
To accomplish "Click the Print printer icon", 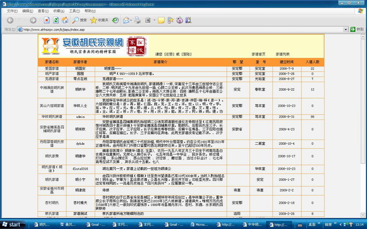I will 138,21.
